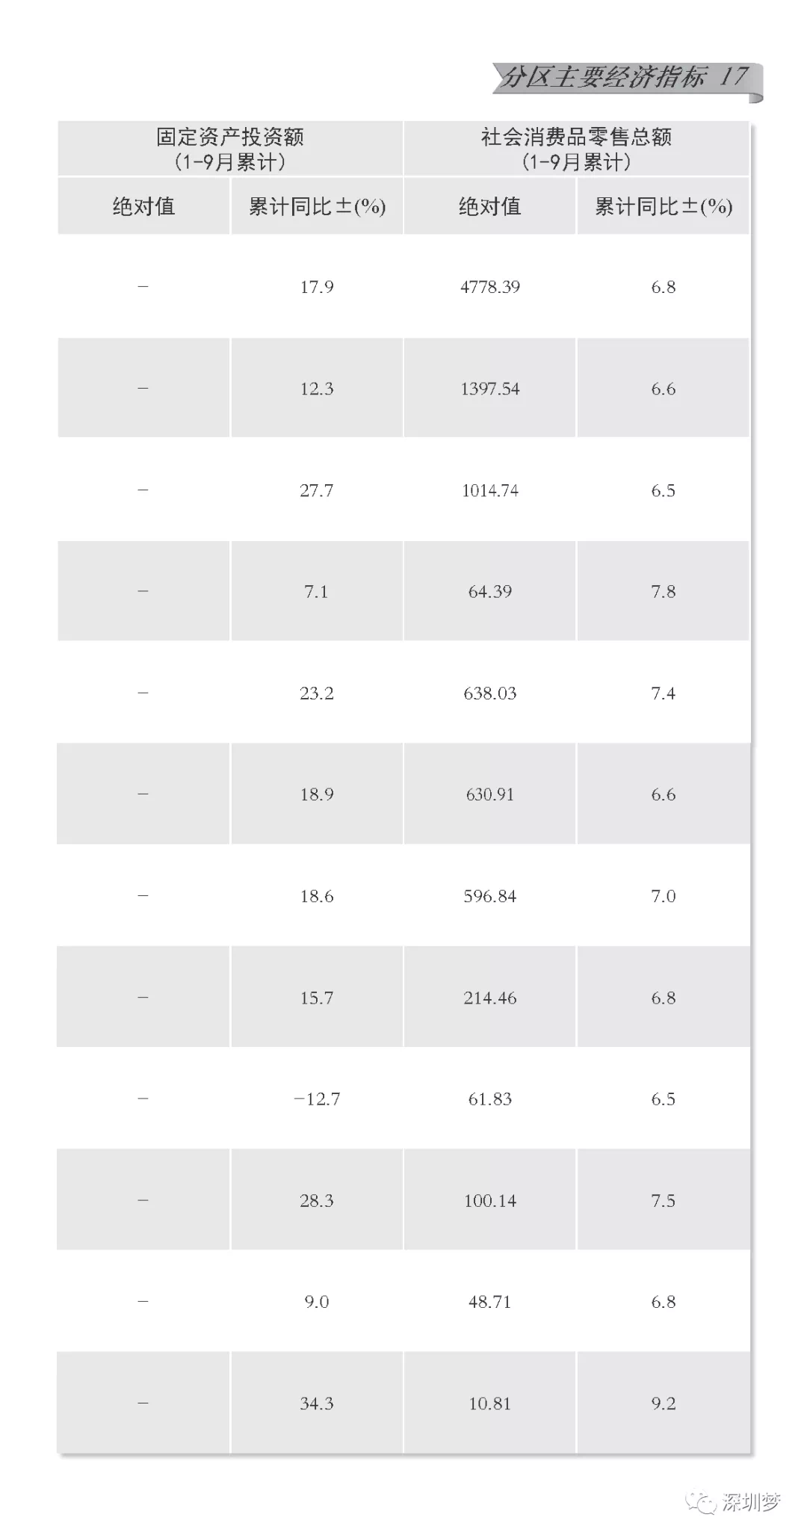Select the 7.8 percentage cell

click(x=664, y=592)
